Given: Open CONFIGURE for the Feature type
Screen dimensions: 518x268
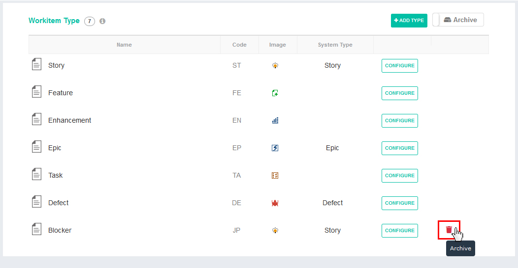Looking at the screenshot, I should click(400, 93).
